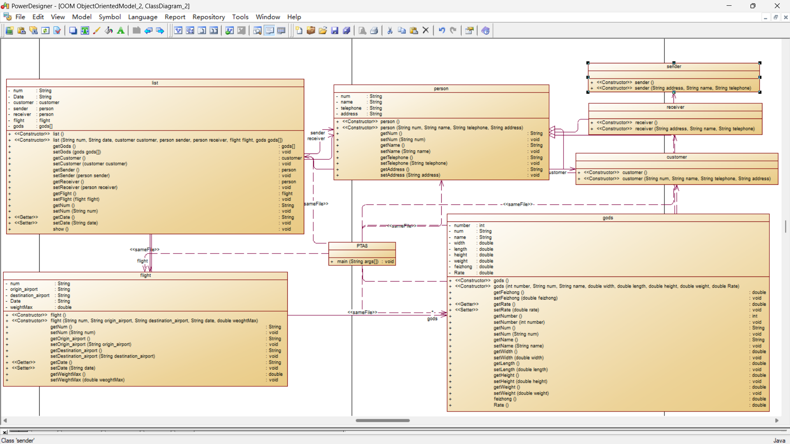This screenshot has width=790, height=444.
Task: Create a new project with the briefcase icon
Action: (311, 30)
